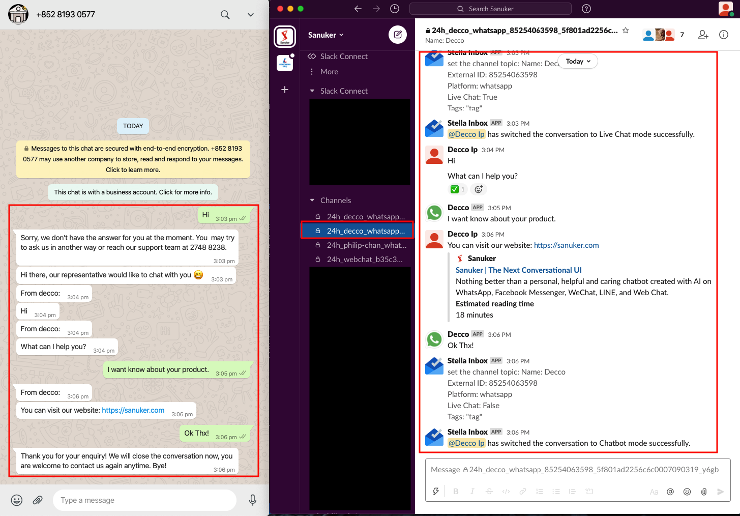Open the user profile avatar in Slack
Screen dimensions: 740x516
726,9
